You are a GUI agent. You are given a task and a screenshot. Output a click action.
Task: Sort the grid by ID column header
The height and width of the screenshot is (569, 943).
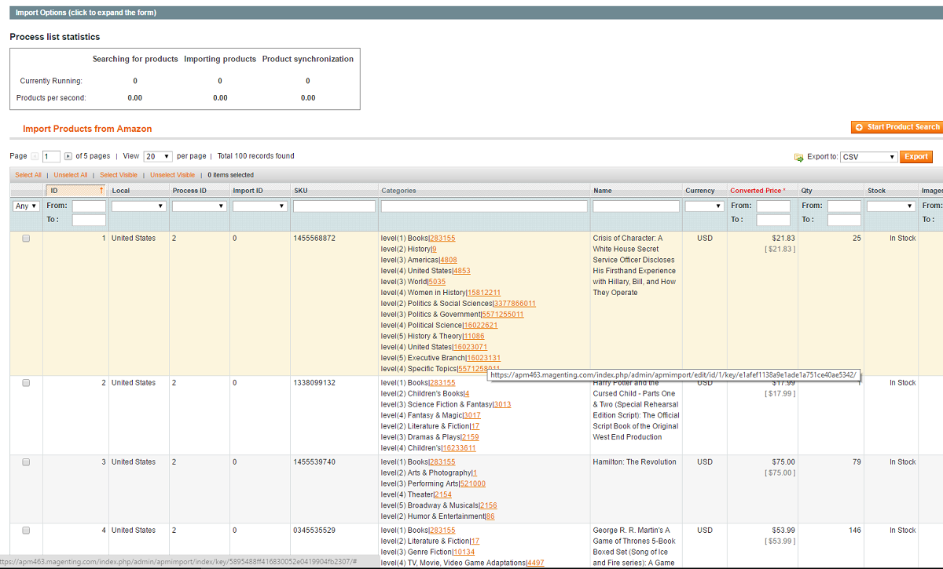tap(75, 191)
